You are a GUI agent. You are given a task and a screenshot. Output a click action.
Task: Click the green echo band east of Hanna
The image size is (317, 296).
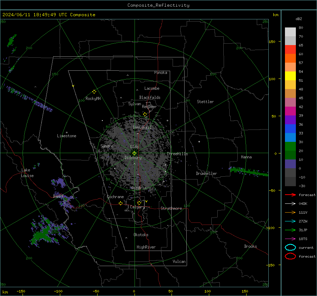(x=249, y=171)
